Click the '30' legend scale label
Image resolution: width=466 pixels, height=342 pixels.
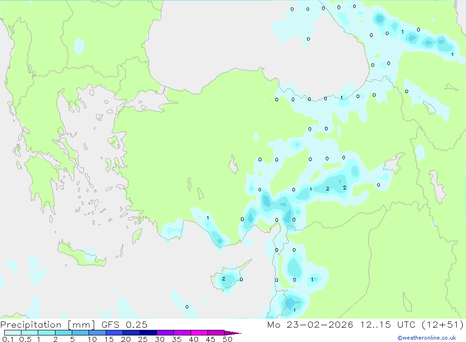tap(159, 339)
